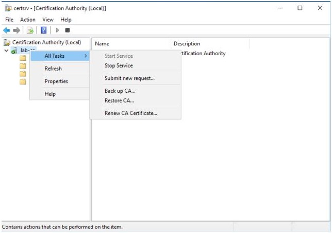
Task: Select Certification Authority (Local) root node
Action: tap(46, 42)
